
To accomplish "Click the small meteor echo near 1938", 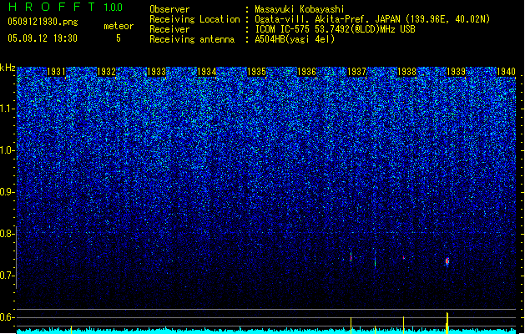I will [x=404, y=258].
